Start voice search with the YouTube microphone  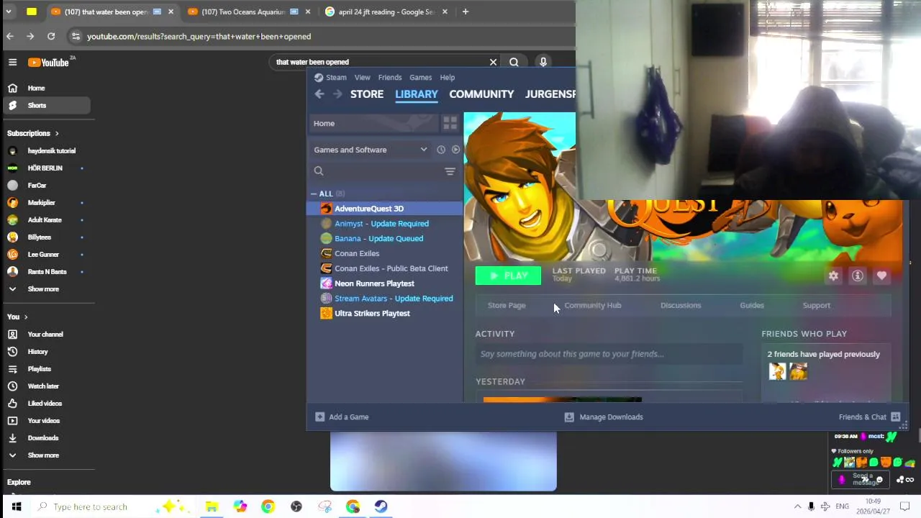[543, 62]
